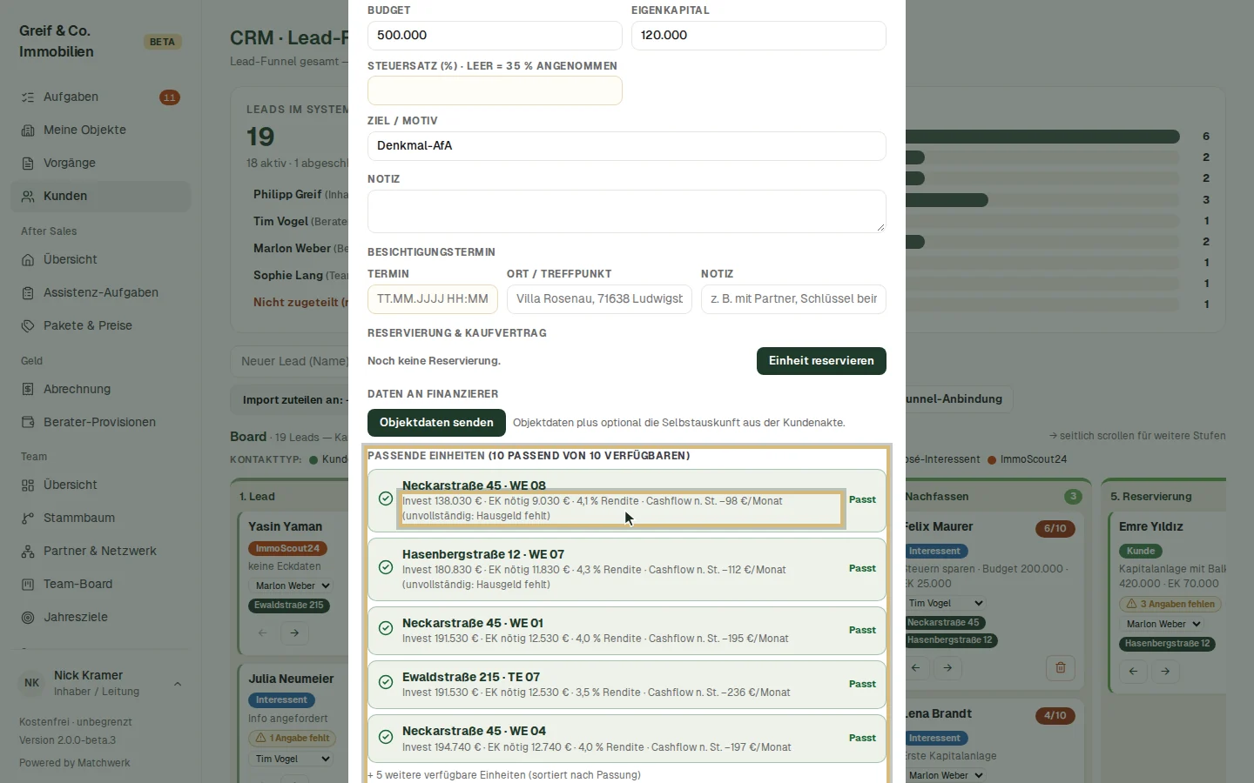The image size is (1254, 783).
Task: Go to Meine Objekte menu item
Action: point(100,130)
